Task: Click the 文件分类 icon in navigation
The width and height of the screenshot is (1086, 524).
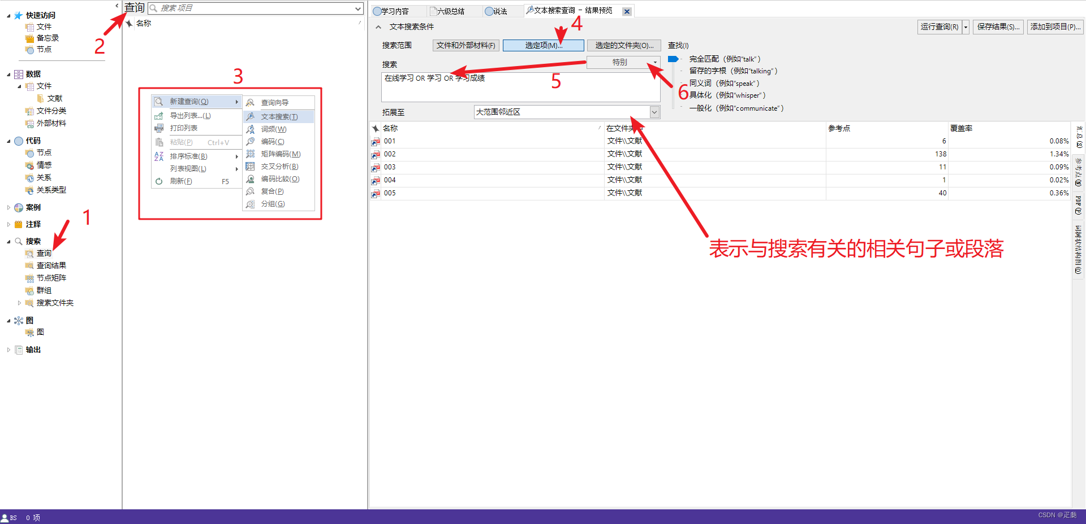Action: coord(29,111)
